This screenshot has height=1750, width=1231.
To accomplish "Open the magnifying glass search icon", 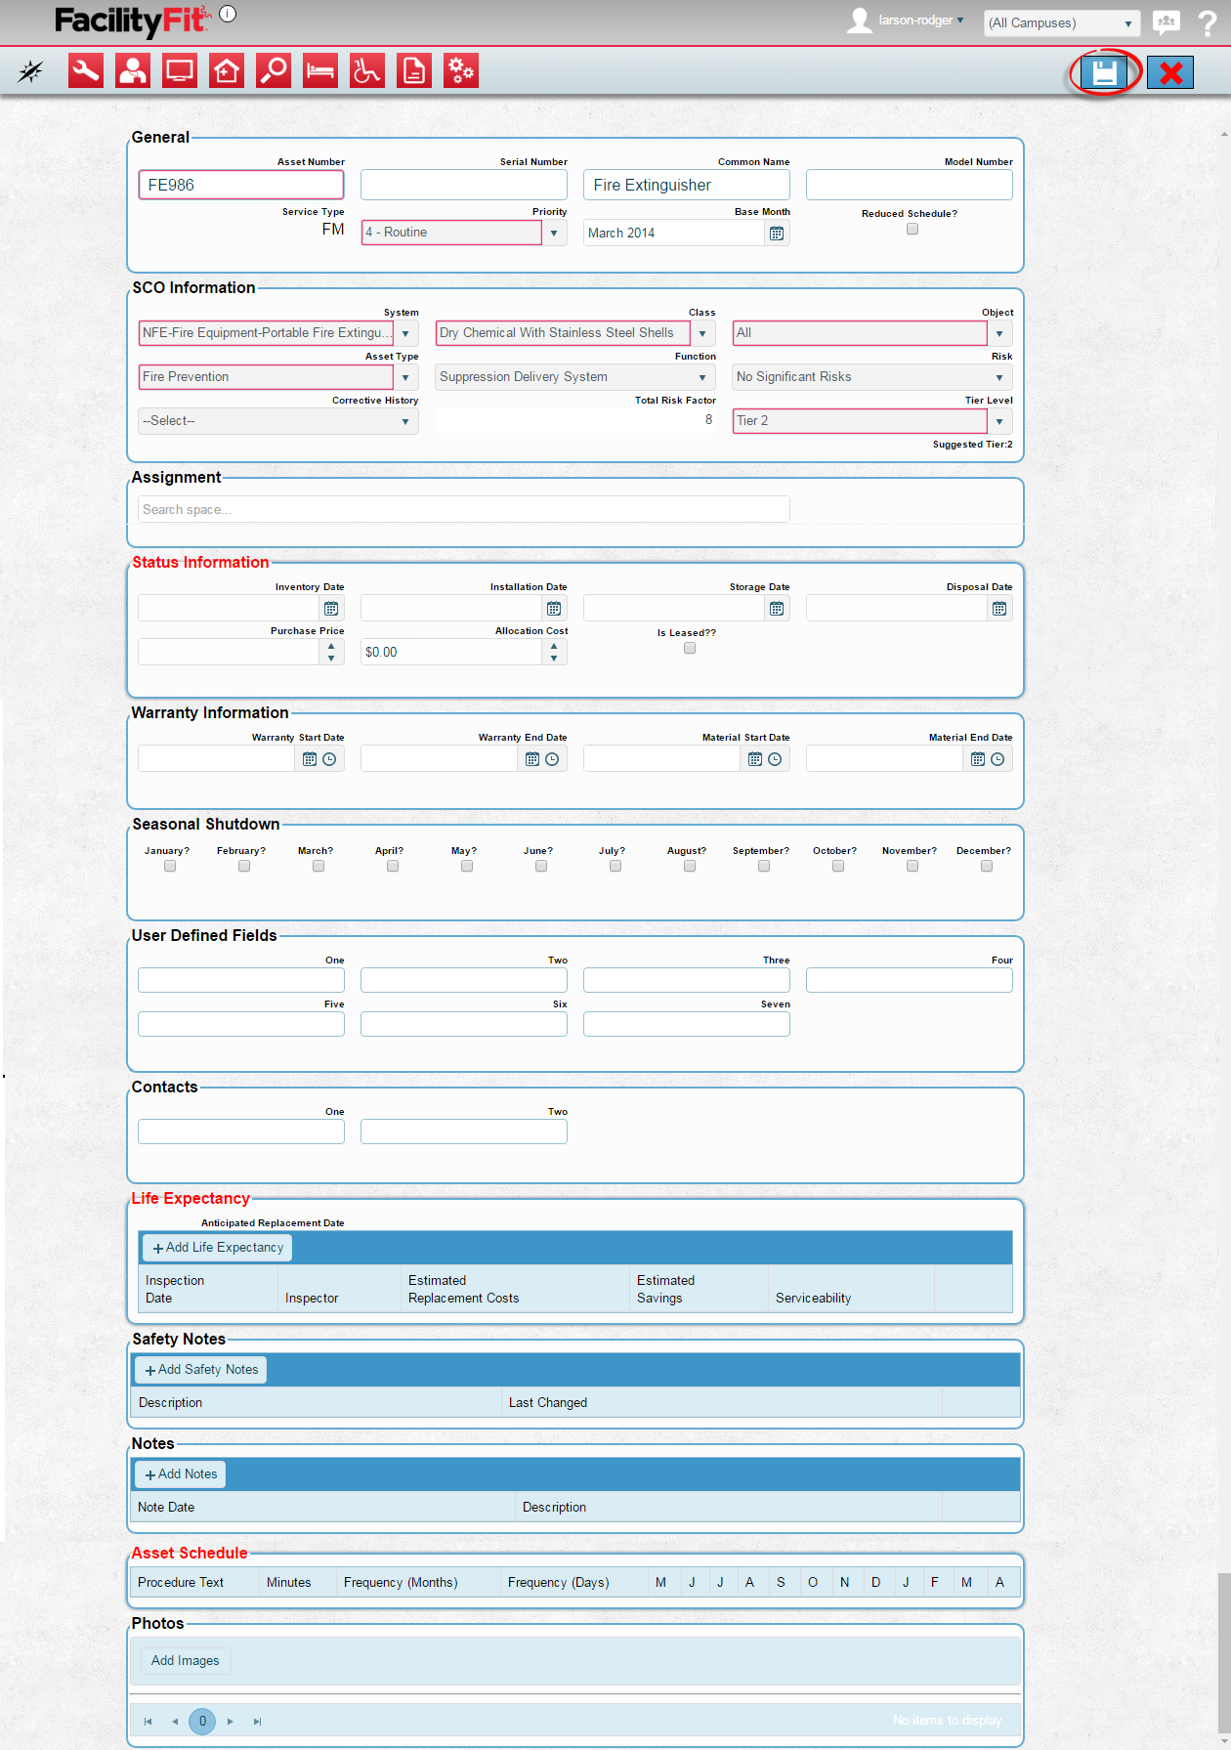I will tap(274, 71).
